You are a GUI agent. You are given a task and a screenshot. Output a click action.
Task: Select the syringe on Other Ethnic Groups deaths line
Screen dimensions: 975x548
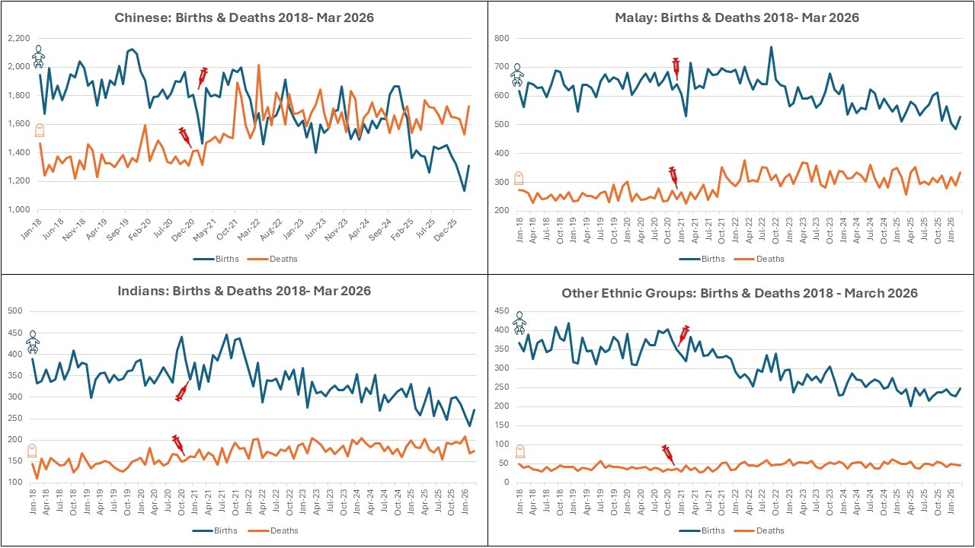click(669, 455)
